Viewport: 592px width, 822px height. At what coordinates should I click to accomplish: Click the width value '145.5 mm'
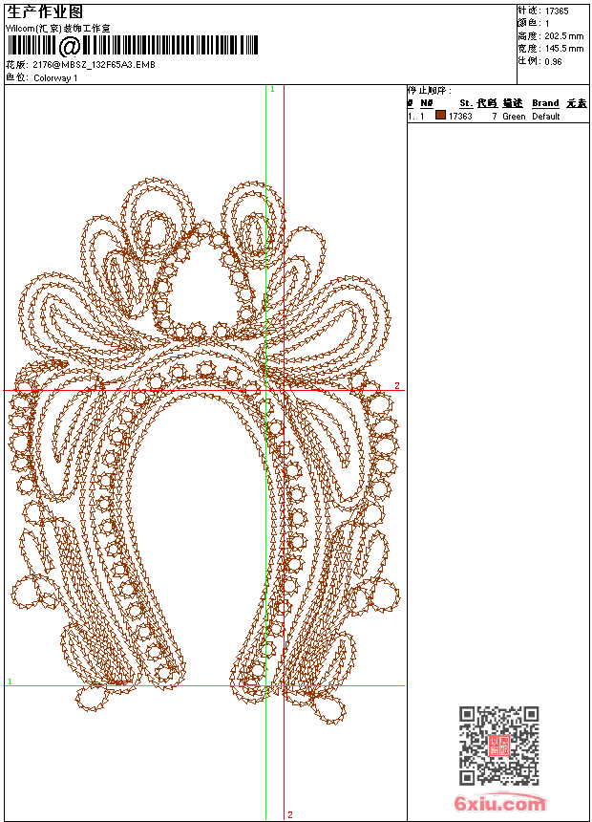[x=563, y=49]
